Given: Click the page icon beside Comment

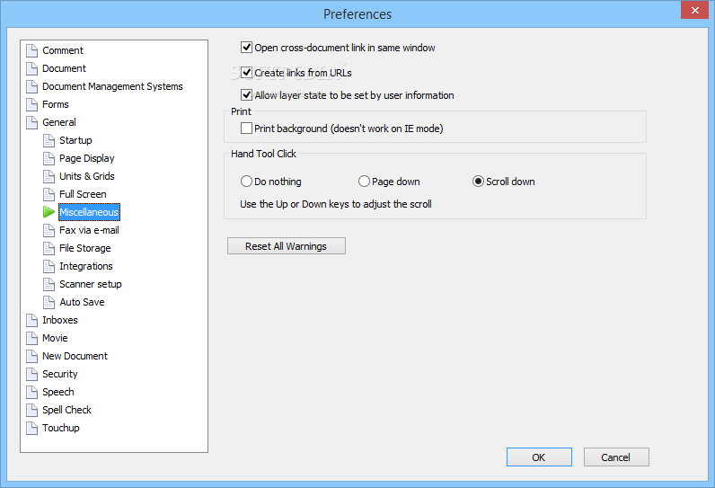Looking at the screenshot, I should tap(32, 50).
